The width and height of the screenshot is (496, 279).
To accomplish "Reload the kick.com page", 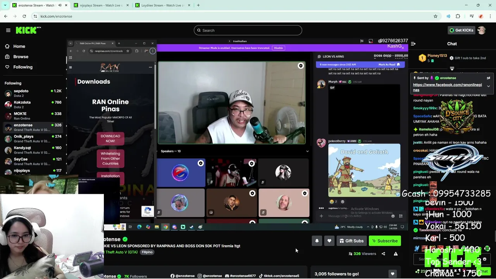I will [x=24, y=16].
